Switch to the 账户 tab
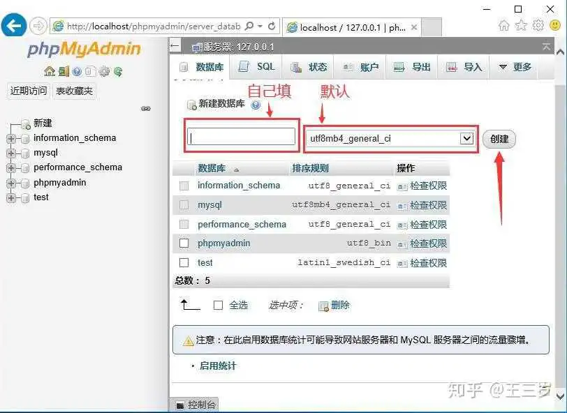This screenshot has width=567, height=413. click(x=360, y=67)
